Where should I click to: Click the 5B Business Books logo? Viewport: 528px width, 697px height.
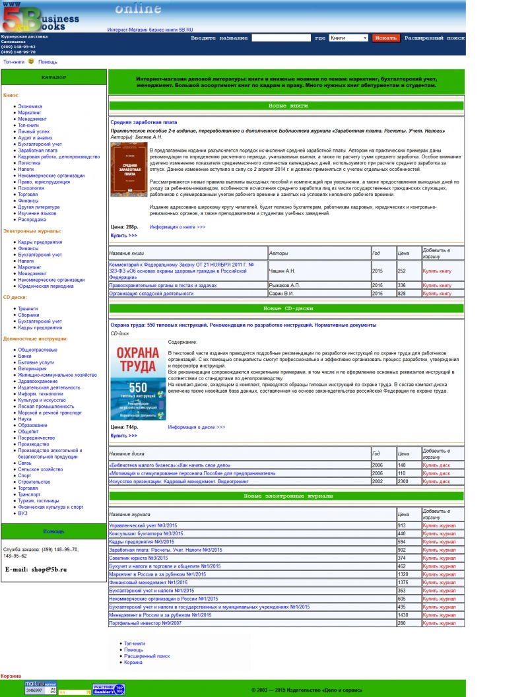click(40, 17)
